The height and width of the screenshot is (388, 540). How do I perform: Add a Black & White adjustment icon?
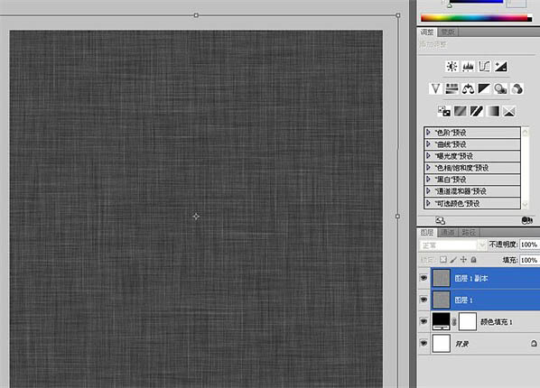[x=484, y=88]
